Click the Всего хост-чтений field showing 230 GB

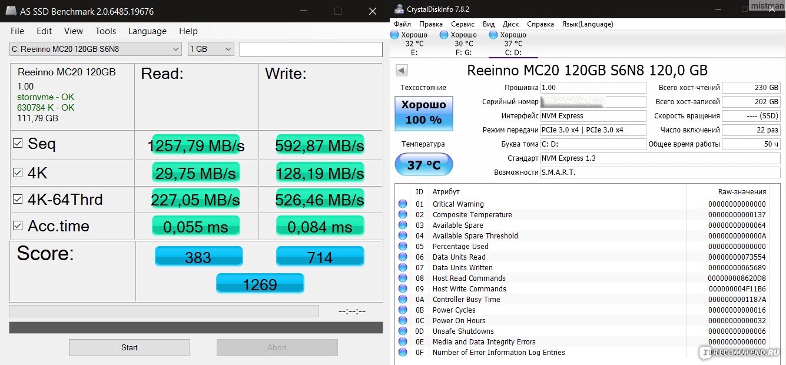point(751,88)
